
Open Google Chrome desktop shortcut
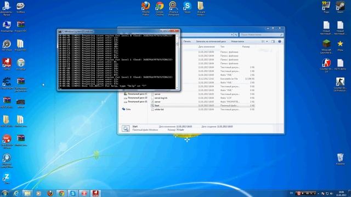coord(160,9)
